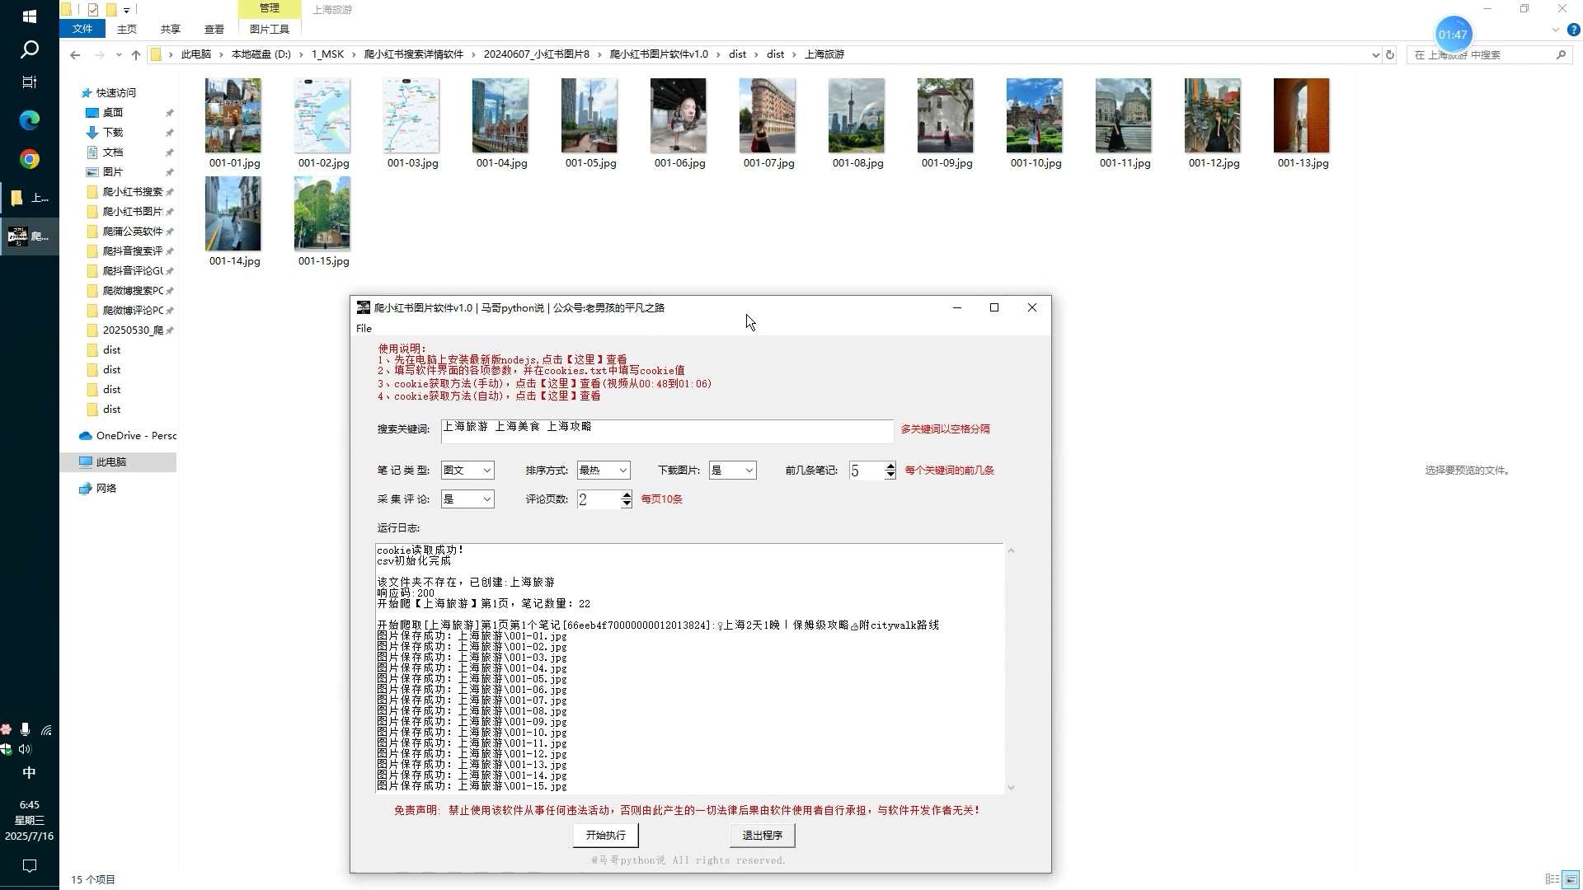Select the 001-06.jpg thumbnail
The width and height of the screenshot is (1583, 890).
pos(679,116)
